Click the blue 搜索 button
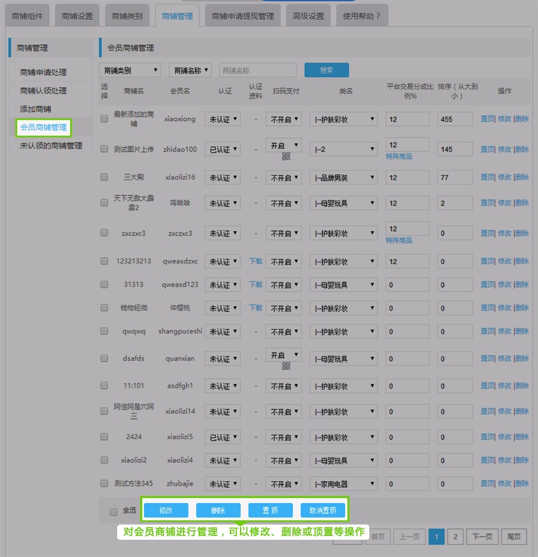Image resolution: width=538 pixels, height=557 pixels. click(x=326, y=70)
